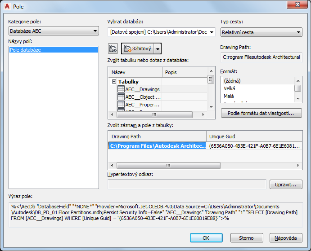The image size is (311, 251).
Task: Click Podle formátu dat vlastnosti button
Action: point(261,113)
